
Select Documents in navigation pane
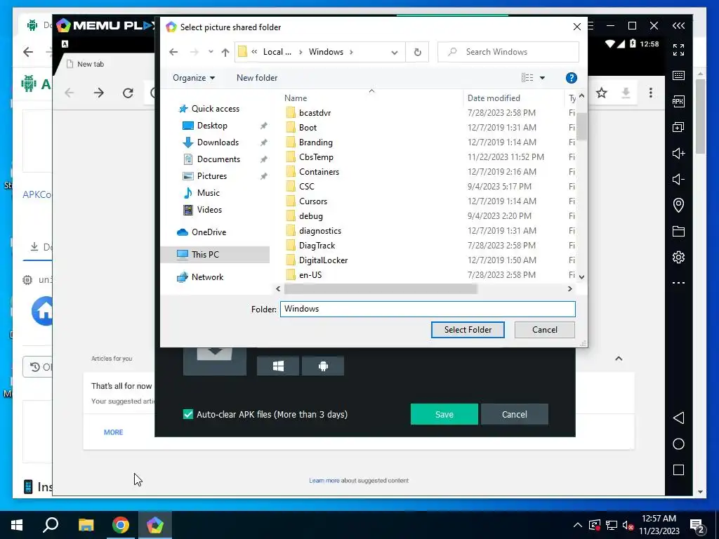218,159
